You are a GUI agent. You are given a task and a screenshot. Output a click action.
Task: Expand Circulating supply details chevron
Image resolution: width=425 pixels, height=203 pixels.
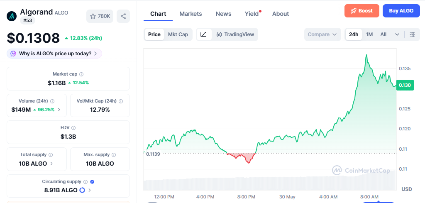click(90, 190)
